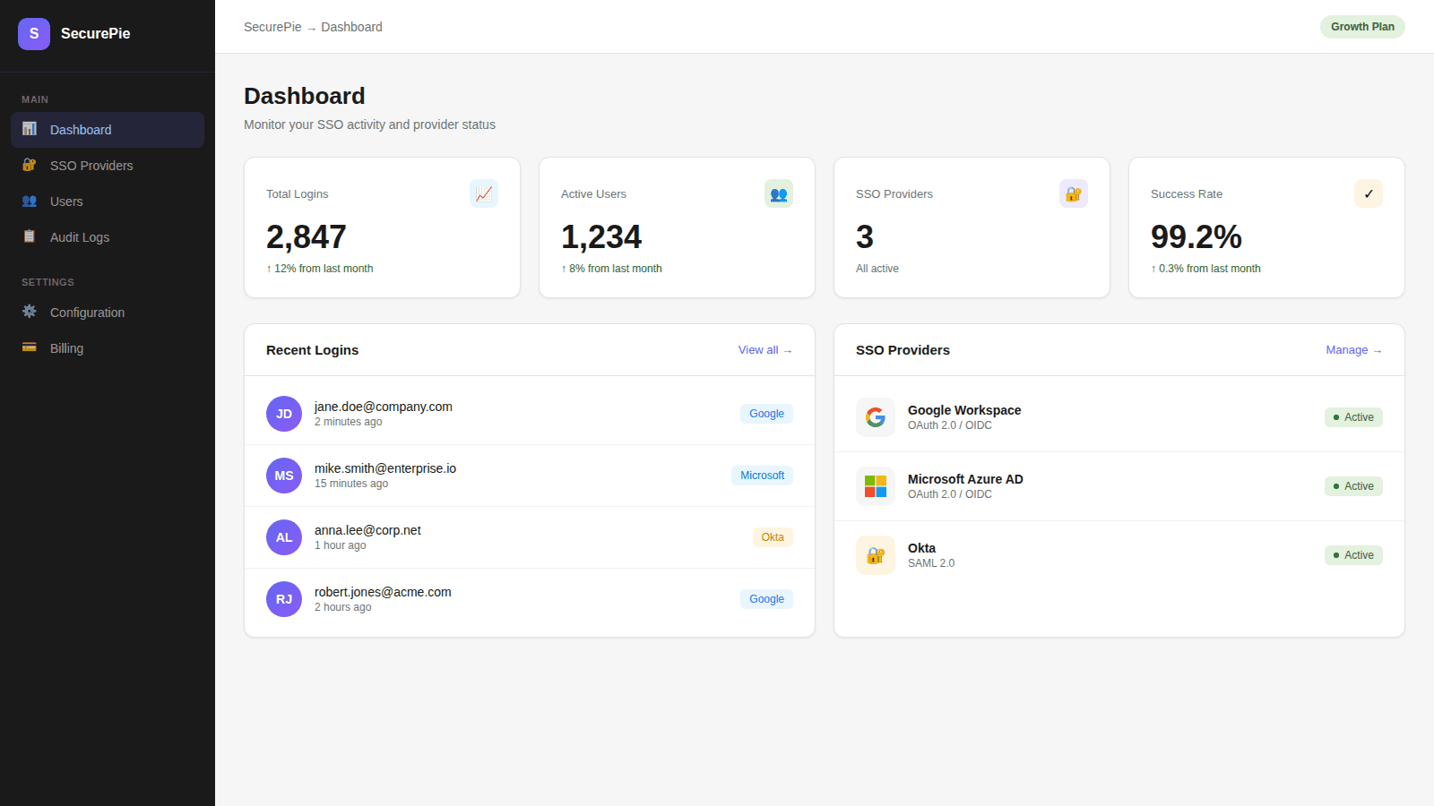The image size is (1434, 806).
Task: Open Manage in the SSO Providers panel
Action: pos(1353,349)
